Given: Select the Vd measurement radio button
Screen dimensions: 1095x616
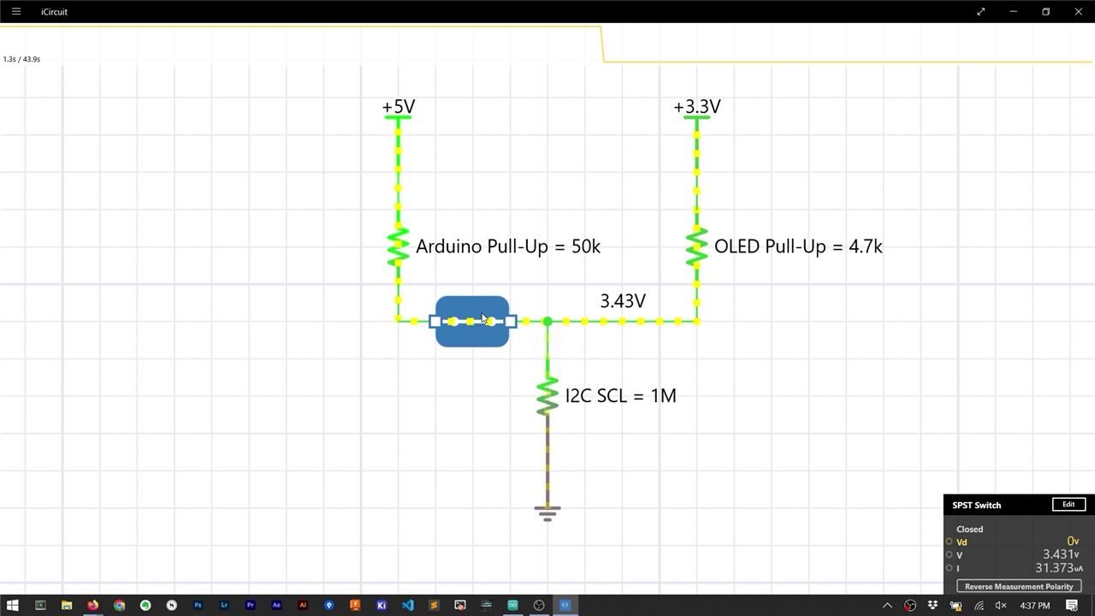Looking at the screenshot, I should point(949,542).
